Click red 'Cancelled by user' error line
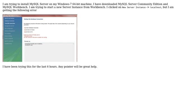Image resolution: width=179 pixels, height=101 pixels. click(x=28, y=36)
